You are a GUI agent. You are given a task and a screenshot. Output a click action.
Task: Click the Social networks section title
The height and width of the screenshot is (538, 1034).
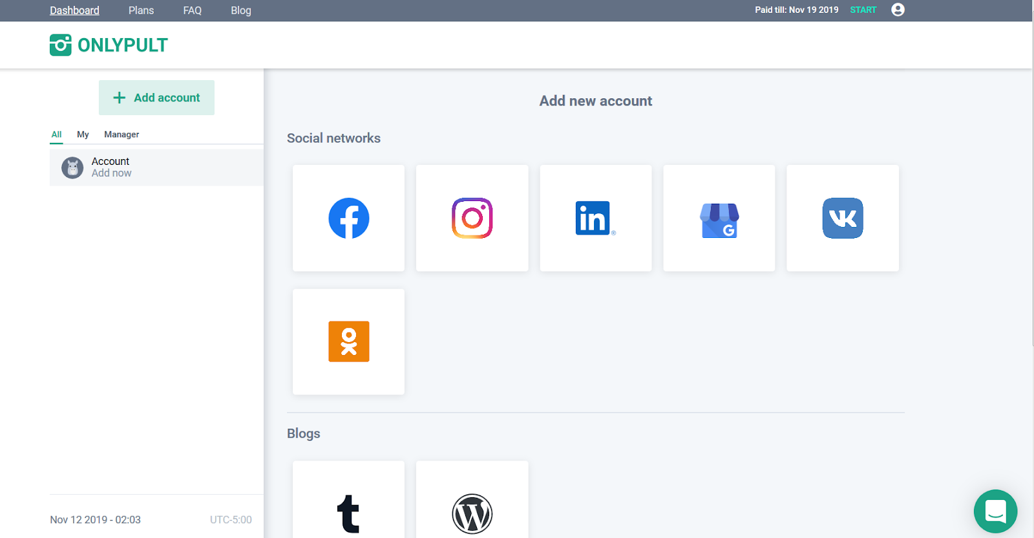[x=333, y=138]
